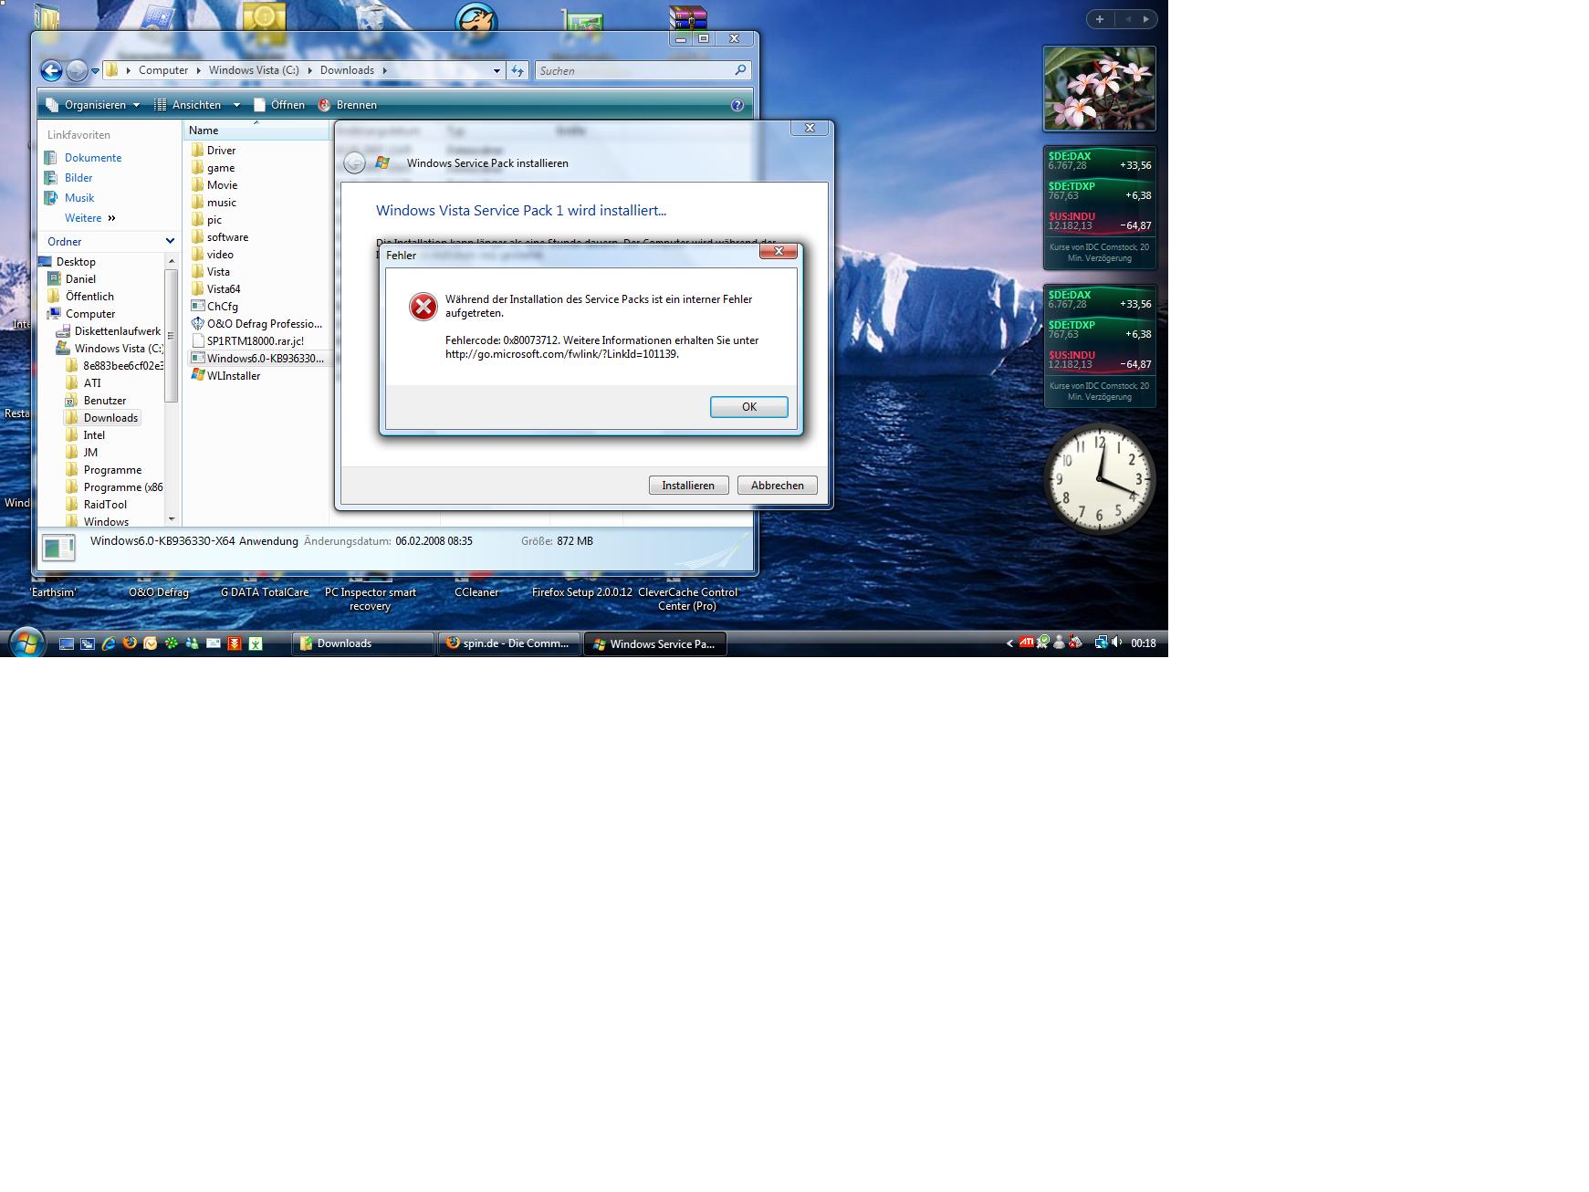Expand Weitere favorites list
The width and height of the screenshot is (1589, 1192).
pyautogui.click(x=89, y=218)
